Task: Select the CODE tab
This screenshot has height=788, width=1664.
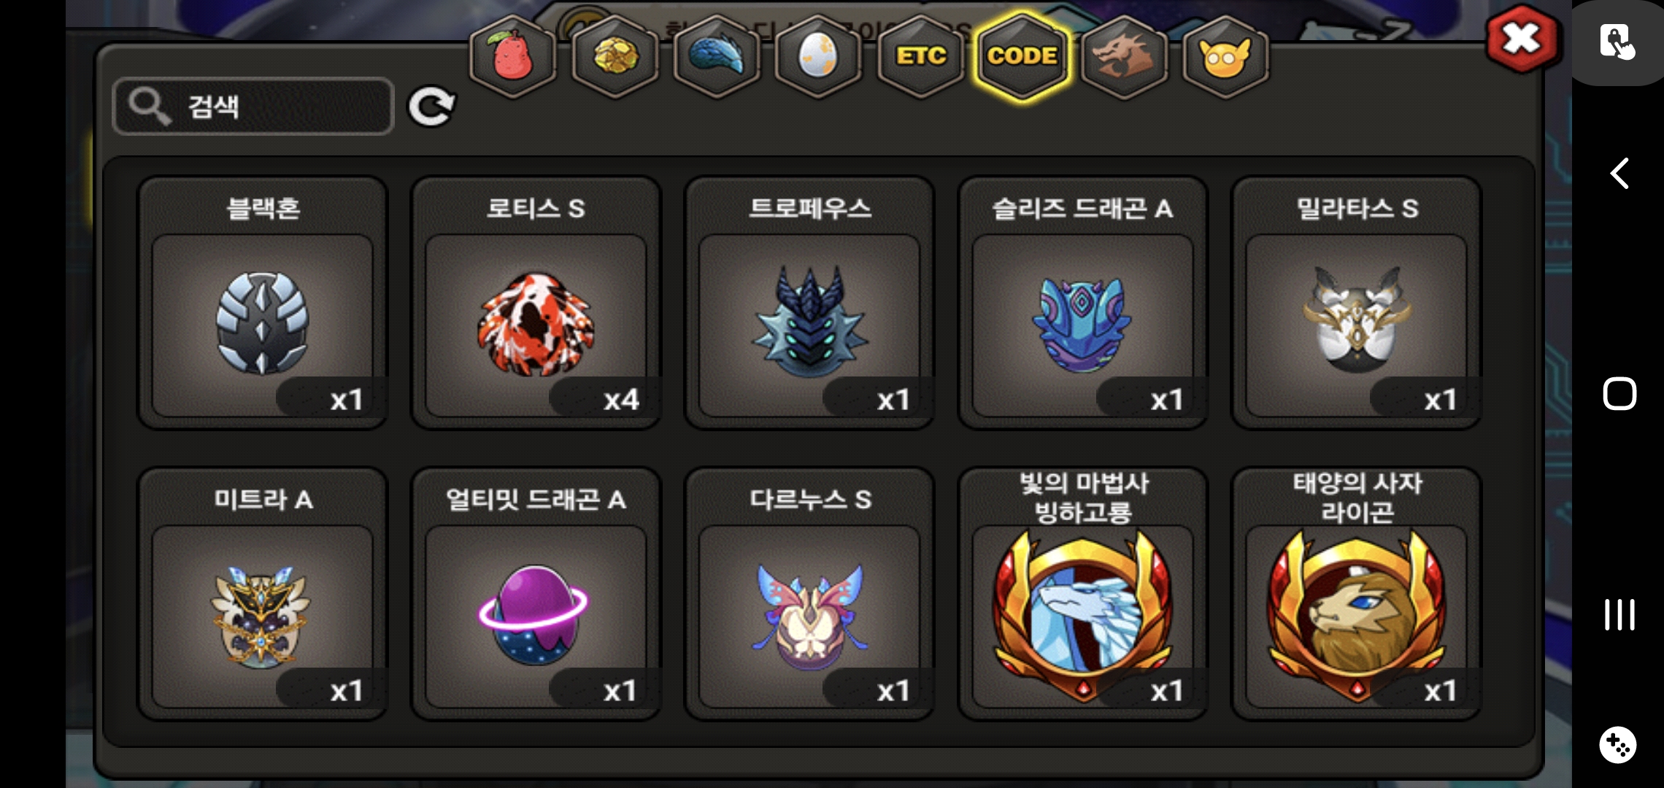Action: click(x=1022, y=56)
